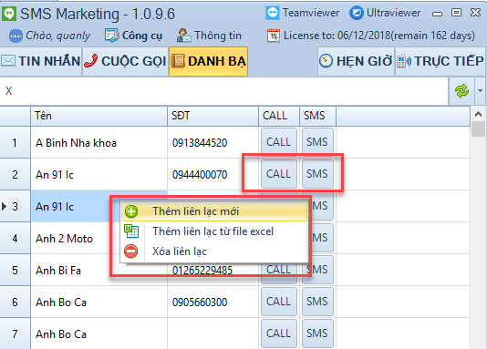Open the TRỰC TIẾP tab

[x=440, y=61]
